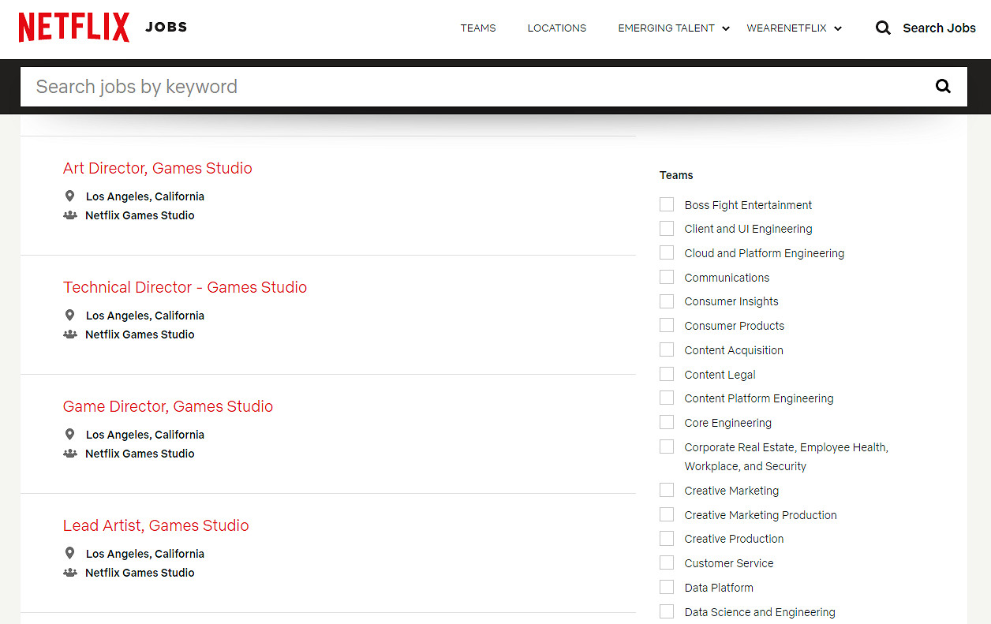The width and height of the screenshot is (991, 624).
Task: Click location pin under Lead Artist listing
Action: (69, 554)
